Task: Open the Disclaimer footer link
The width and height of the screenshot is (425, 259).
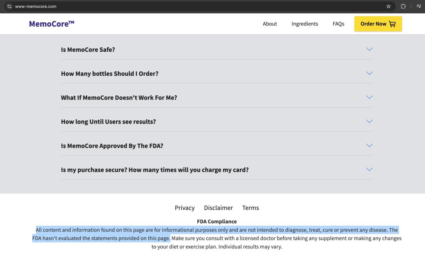Action: coord(218,208)
